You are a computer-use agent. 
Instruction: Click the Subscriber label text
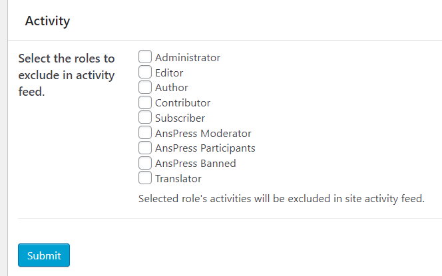[180, 118]
